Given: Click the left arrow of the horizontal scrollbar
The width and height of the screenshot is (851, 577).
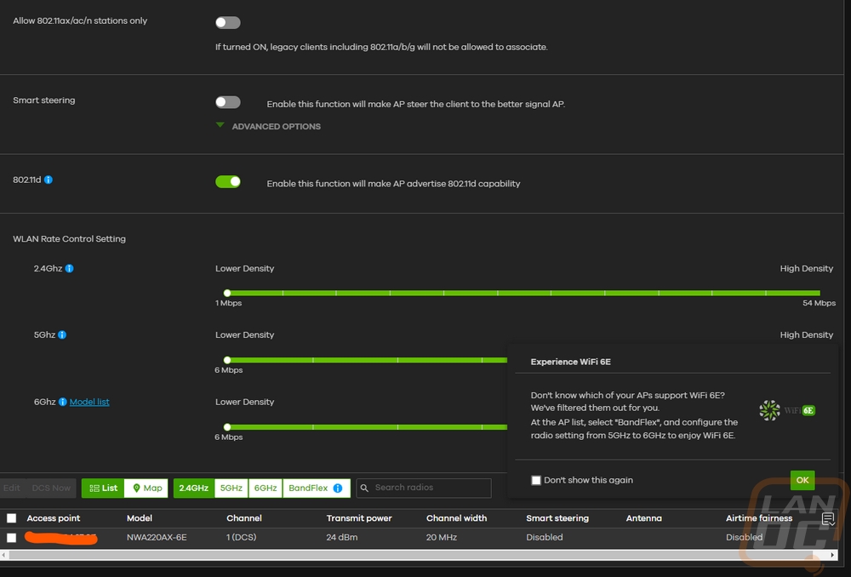Looking at the screenshot, I should pyautogui.click(x=3, y=555).
